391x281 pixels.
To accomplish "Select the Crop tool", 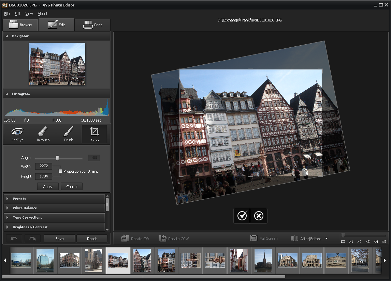I will 95,134.
